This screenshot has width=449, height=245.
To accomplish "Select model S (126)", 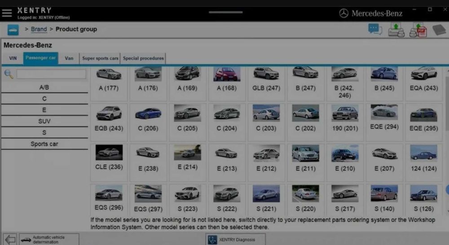I will [x=424, y=200].
